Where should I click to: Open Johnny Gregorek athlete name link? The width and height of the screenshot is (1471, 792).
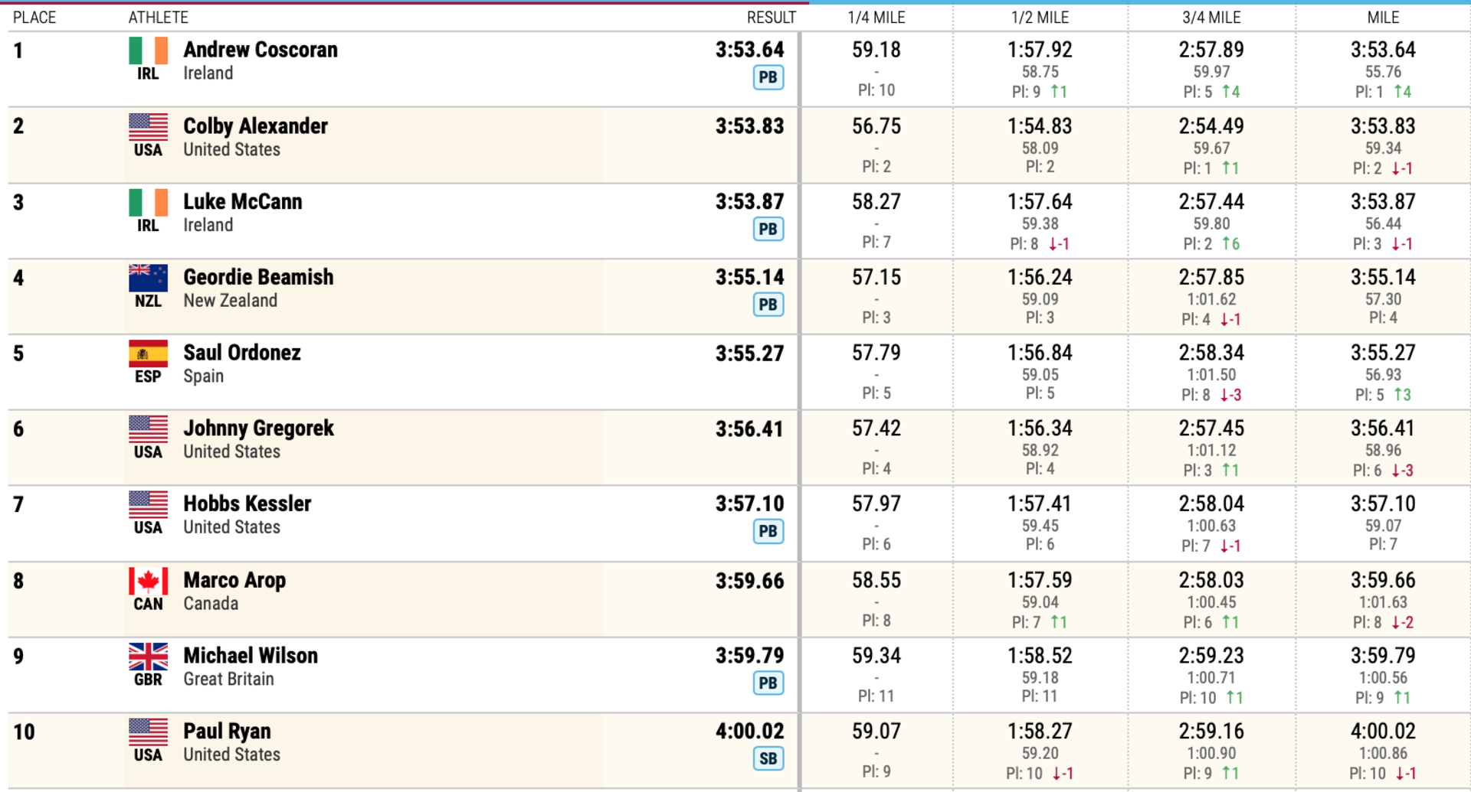[x=258, y=429]
